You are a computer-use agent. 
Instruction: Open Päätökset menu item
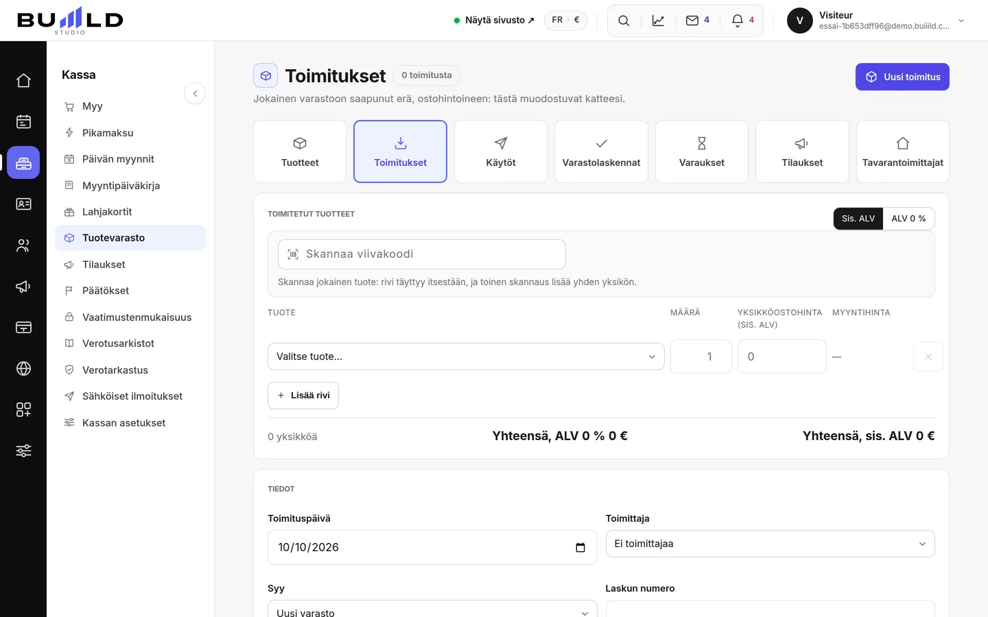point(130,291)
